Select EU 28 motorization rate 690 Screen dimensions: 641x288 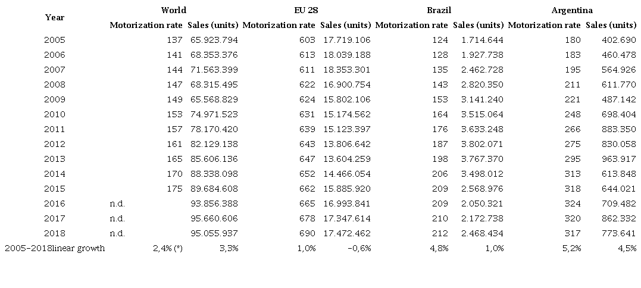(308, 233)
